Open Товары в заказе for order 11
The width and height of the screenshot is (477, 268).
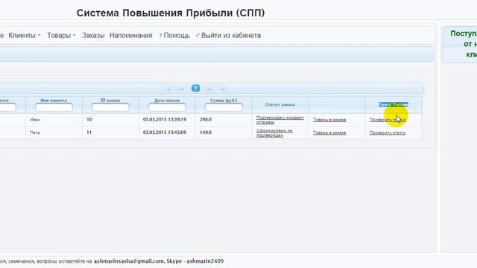(329, 133)
